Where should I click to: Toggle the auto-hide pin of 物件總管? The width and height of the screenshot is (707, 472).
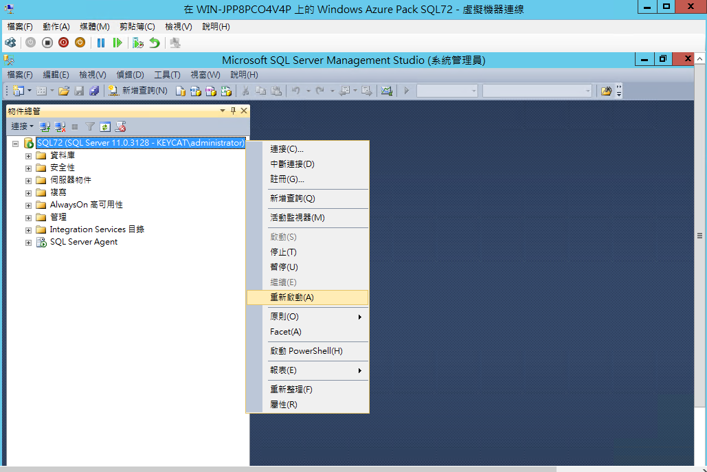tap(233, 111)
